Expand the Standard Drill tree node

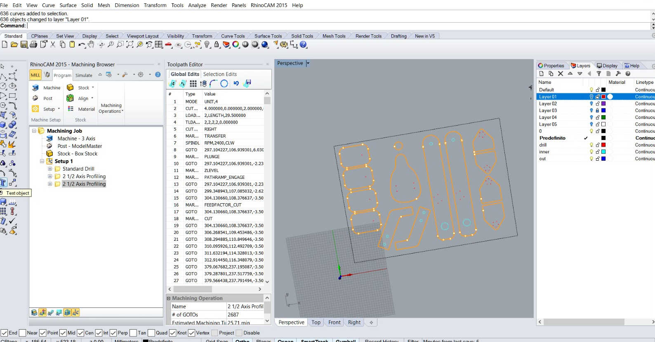(x=50, y=169)
